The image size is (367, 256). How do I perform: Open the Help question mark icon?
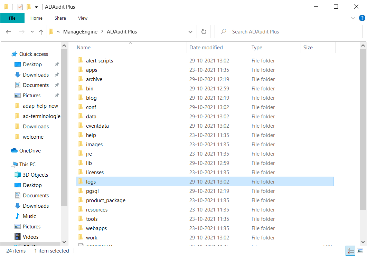[362, 18]
